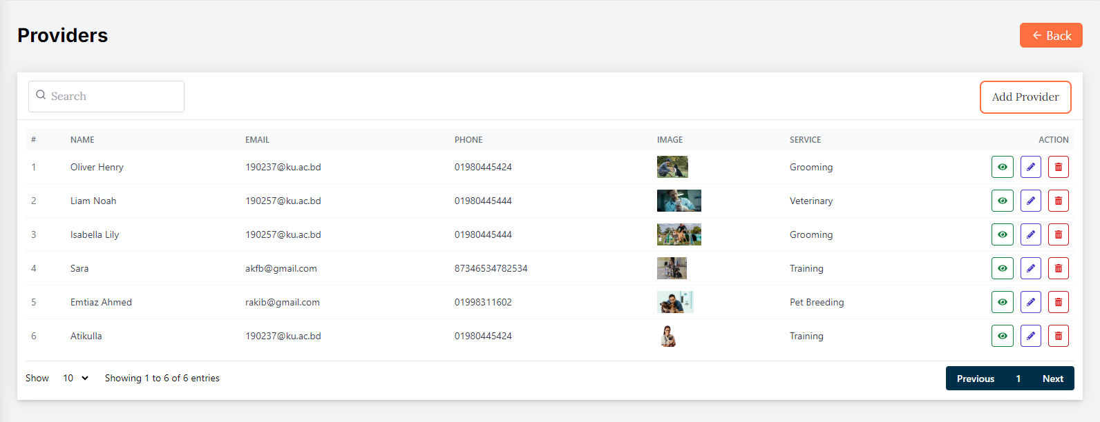Image resolution: width=1100 pixels, height=422 pixels.
Task: Click the eye icon for Sara
Action: [x=1002, y=268]
